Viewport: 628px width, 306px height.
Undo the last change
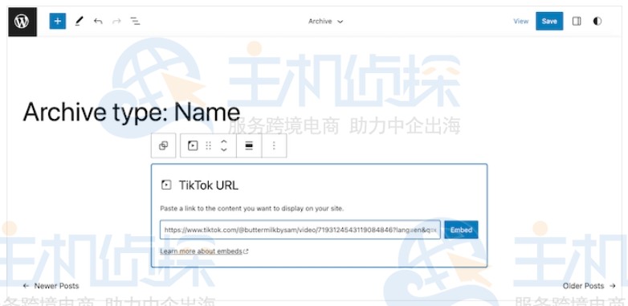click(x=98, y=21)
